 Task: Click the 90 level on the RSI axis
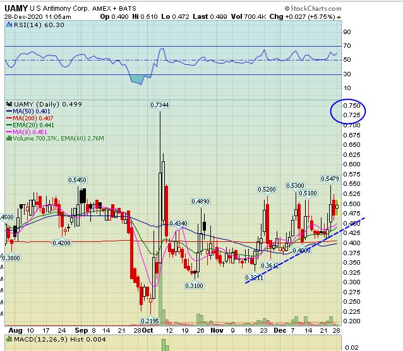coord(347,32)
